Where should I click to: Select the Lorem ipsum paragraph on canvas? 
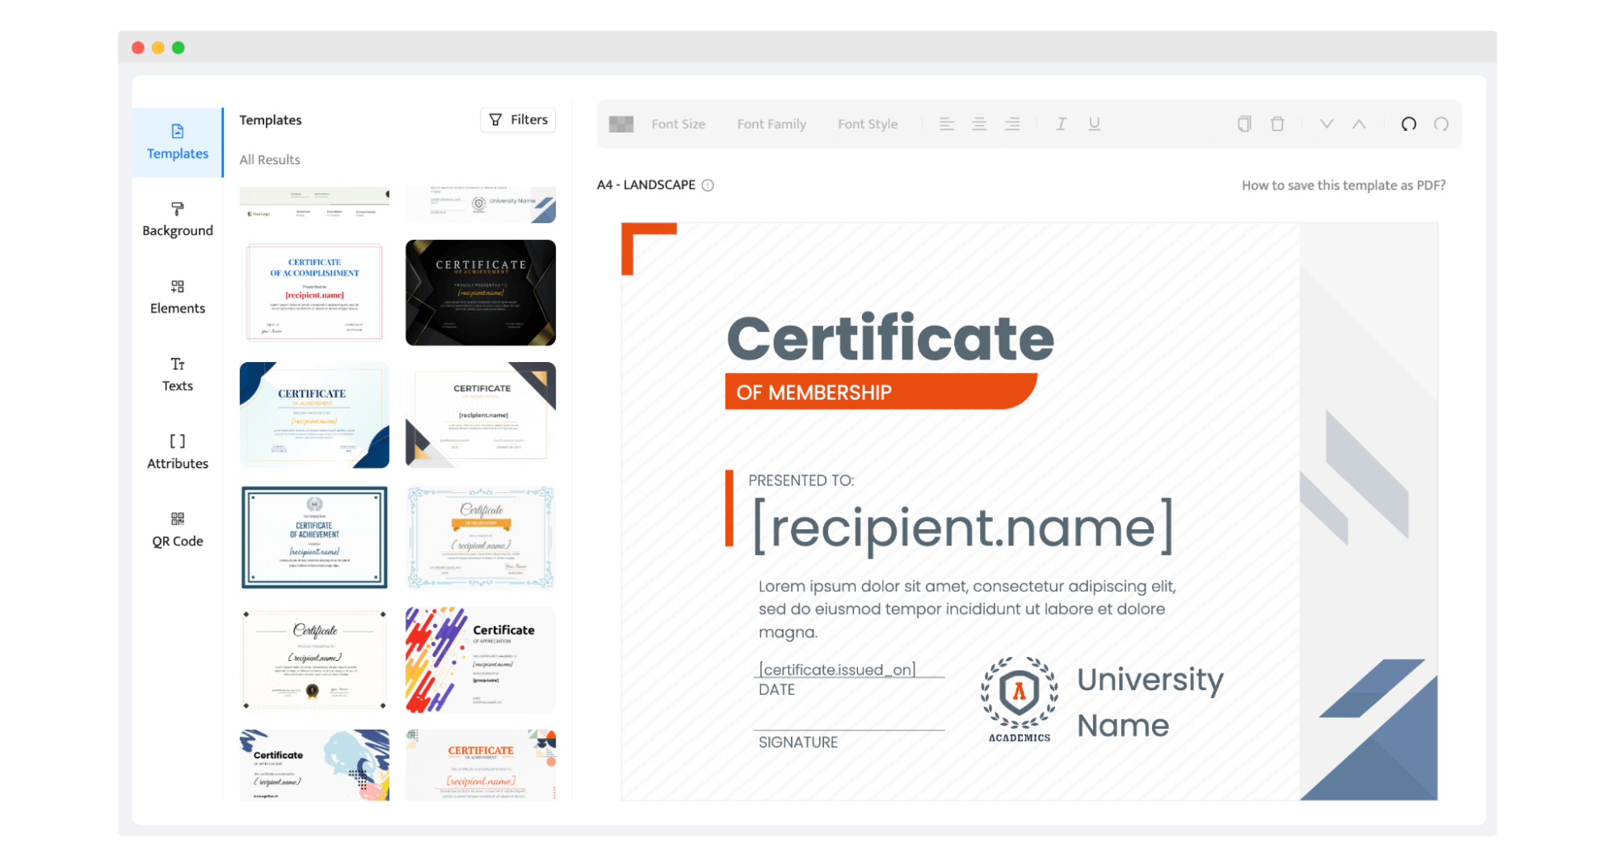(x=966, y=609)
